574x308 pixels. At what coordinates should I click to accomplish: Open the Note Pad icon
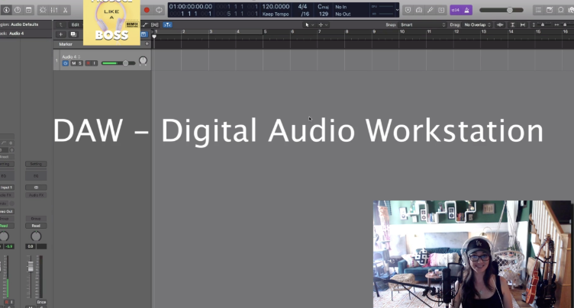pos(551,10)
